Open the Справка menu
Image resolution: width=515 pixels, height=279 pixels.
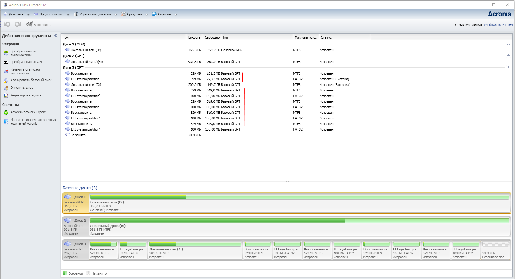[x=164, y=14]
